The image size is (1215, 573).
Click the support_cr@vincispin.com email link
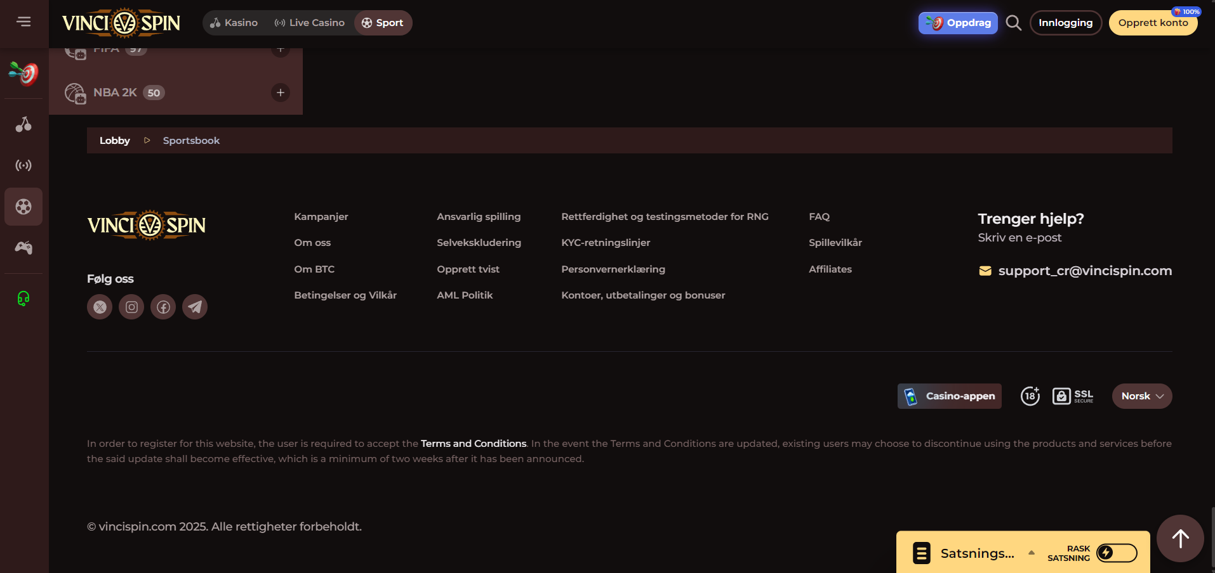[1085, 271]
